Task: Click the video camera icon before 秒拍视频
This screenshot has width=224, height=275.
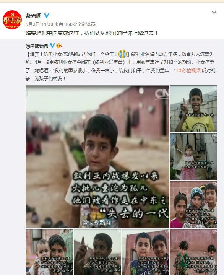Action: pyautogui.click(x=179, y=70)
